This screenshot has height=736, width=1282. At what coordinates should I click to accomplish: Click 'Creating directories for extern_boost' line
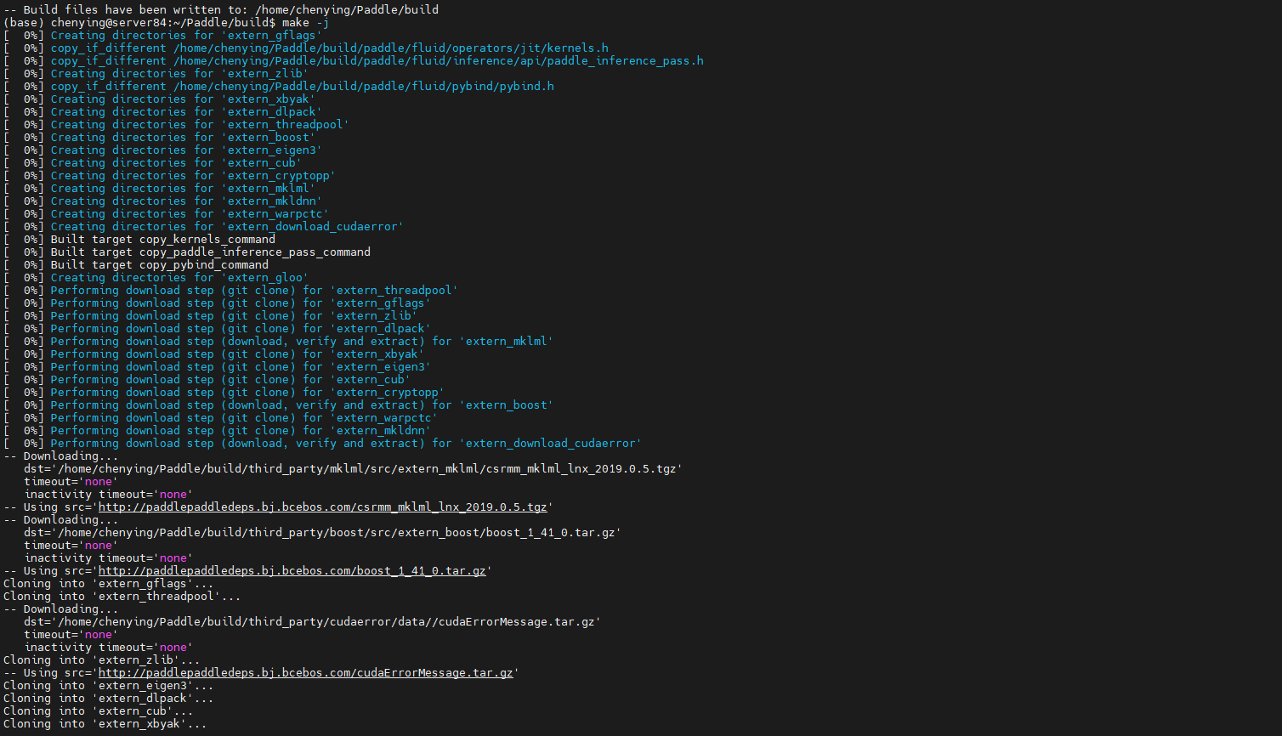(x=160, y=137)
